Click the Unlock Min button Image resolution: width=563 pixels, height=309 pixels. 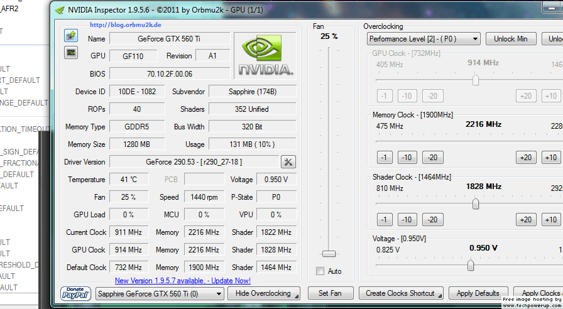[511, 39]
